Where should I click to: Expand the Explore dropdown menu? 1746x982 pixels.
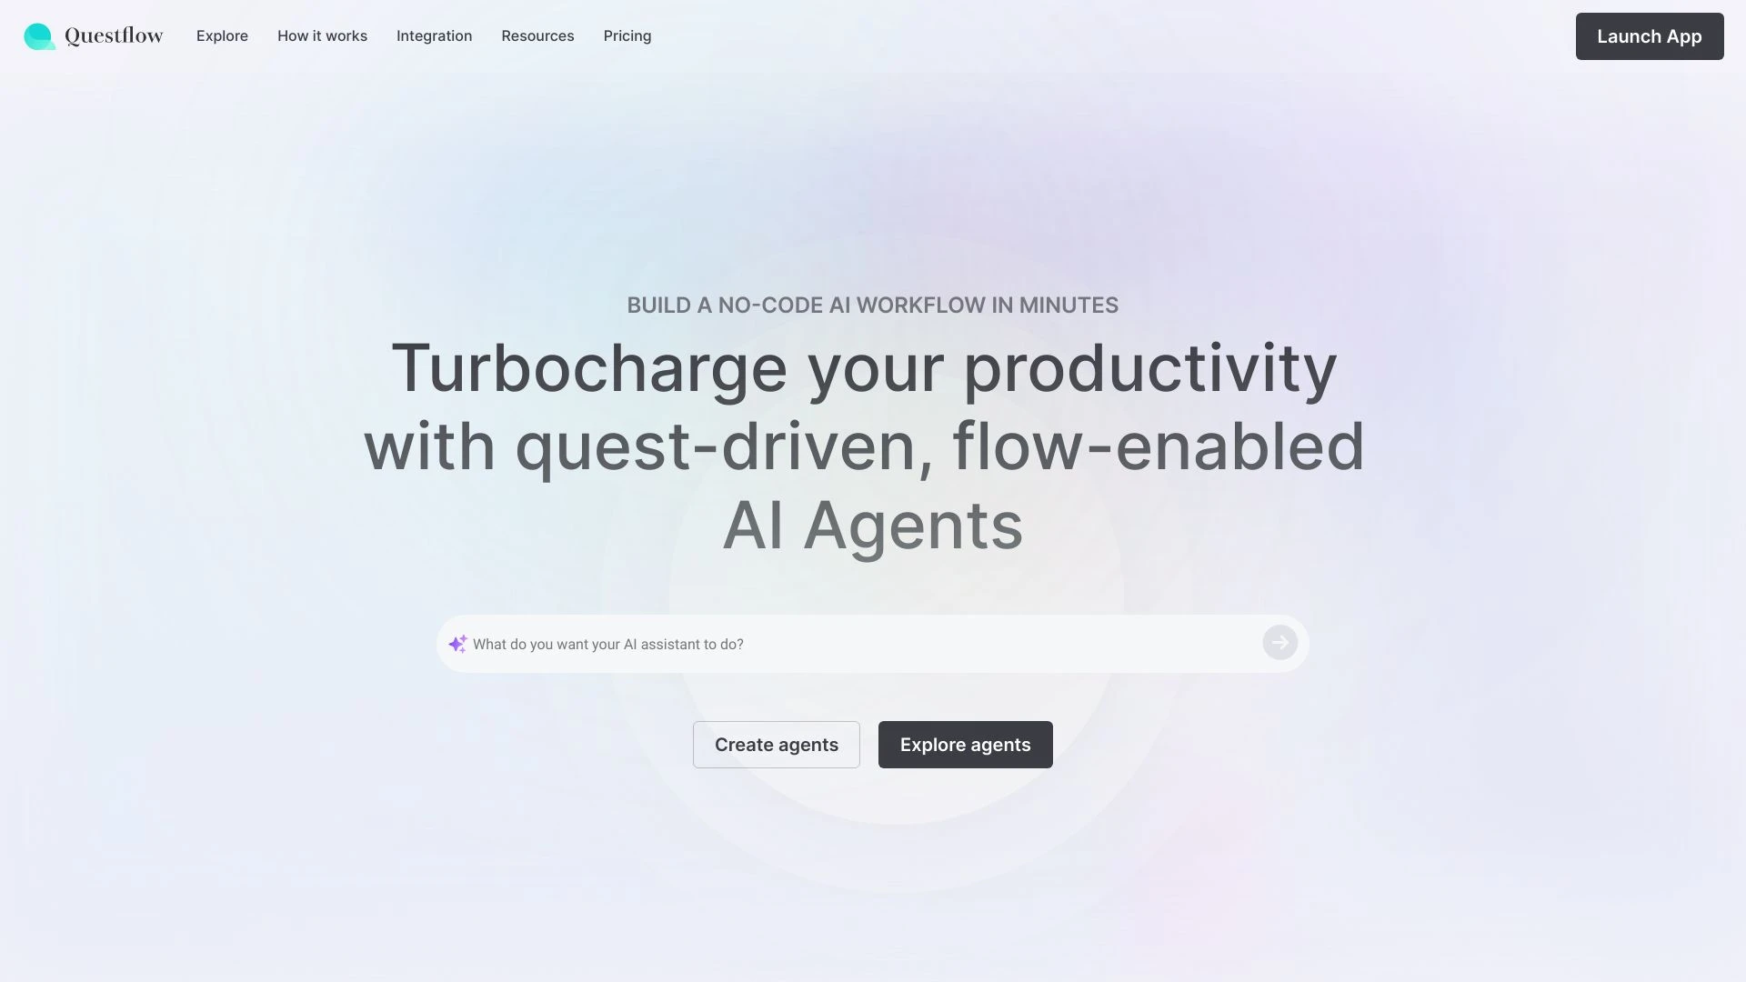point(222,35)
